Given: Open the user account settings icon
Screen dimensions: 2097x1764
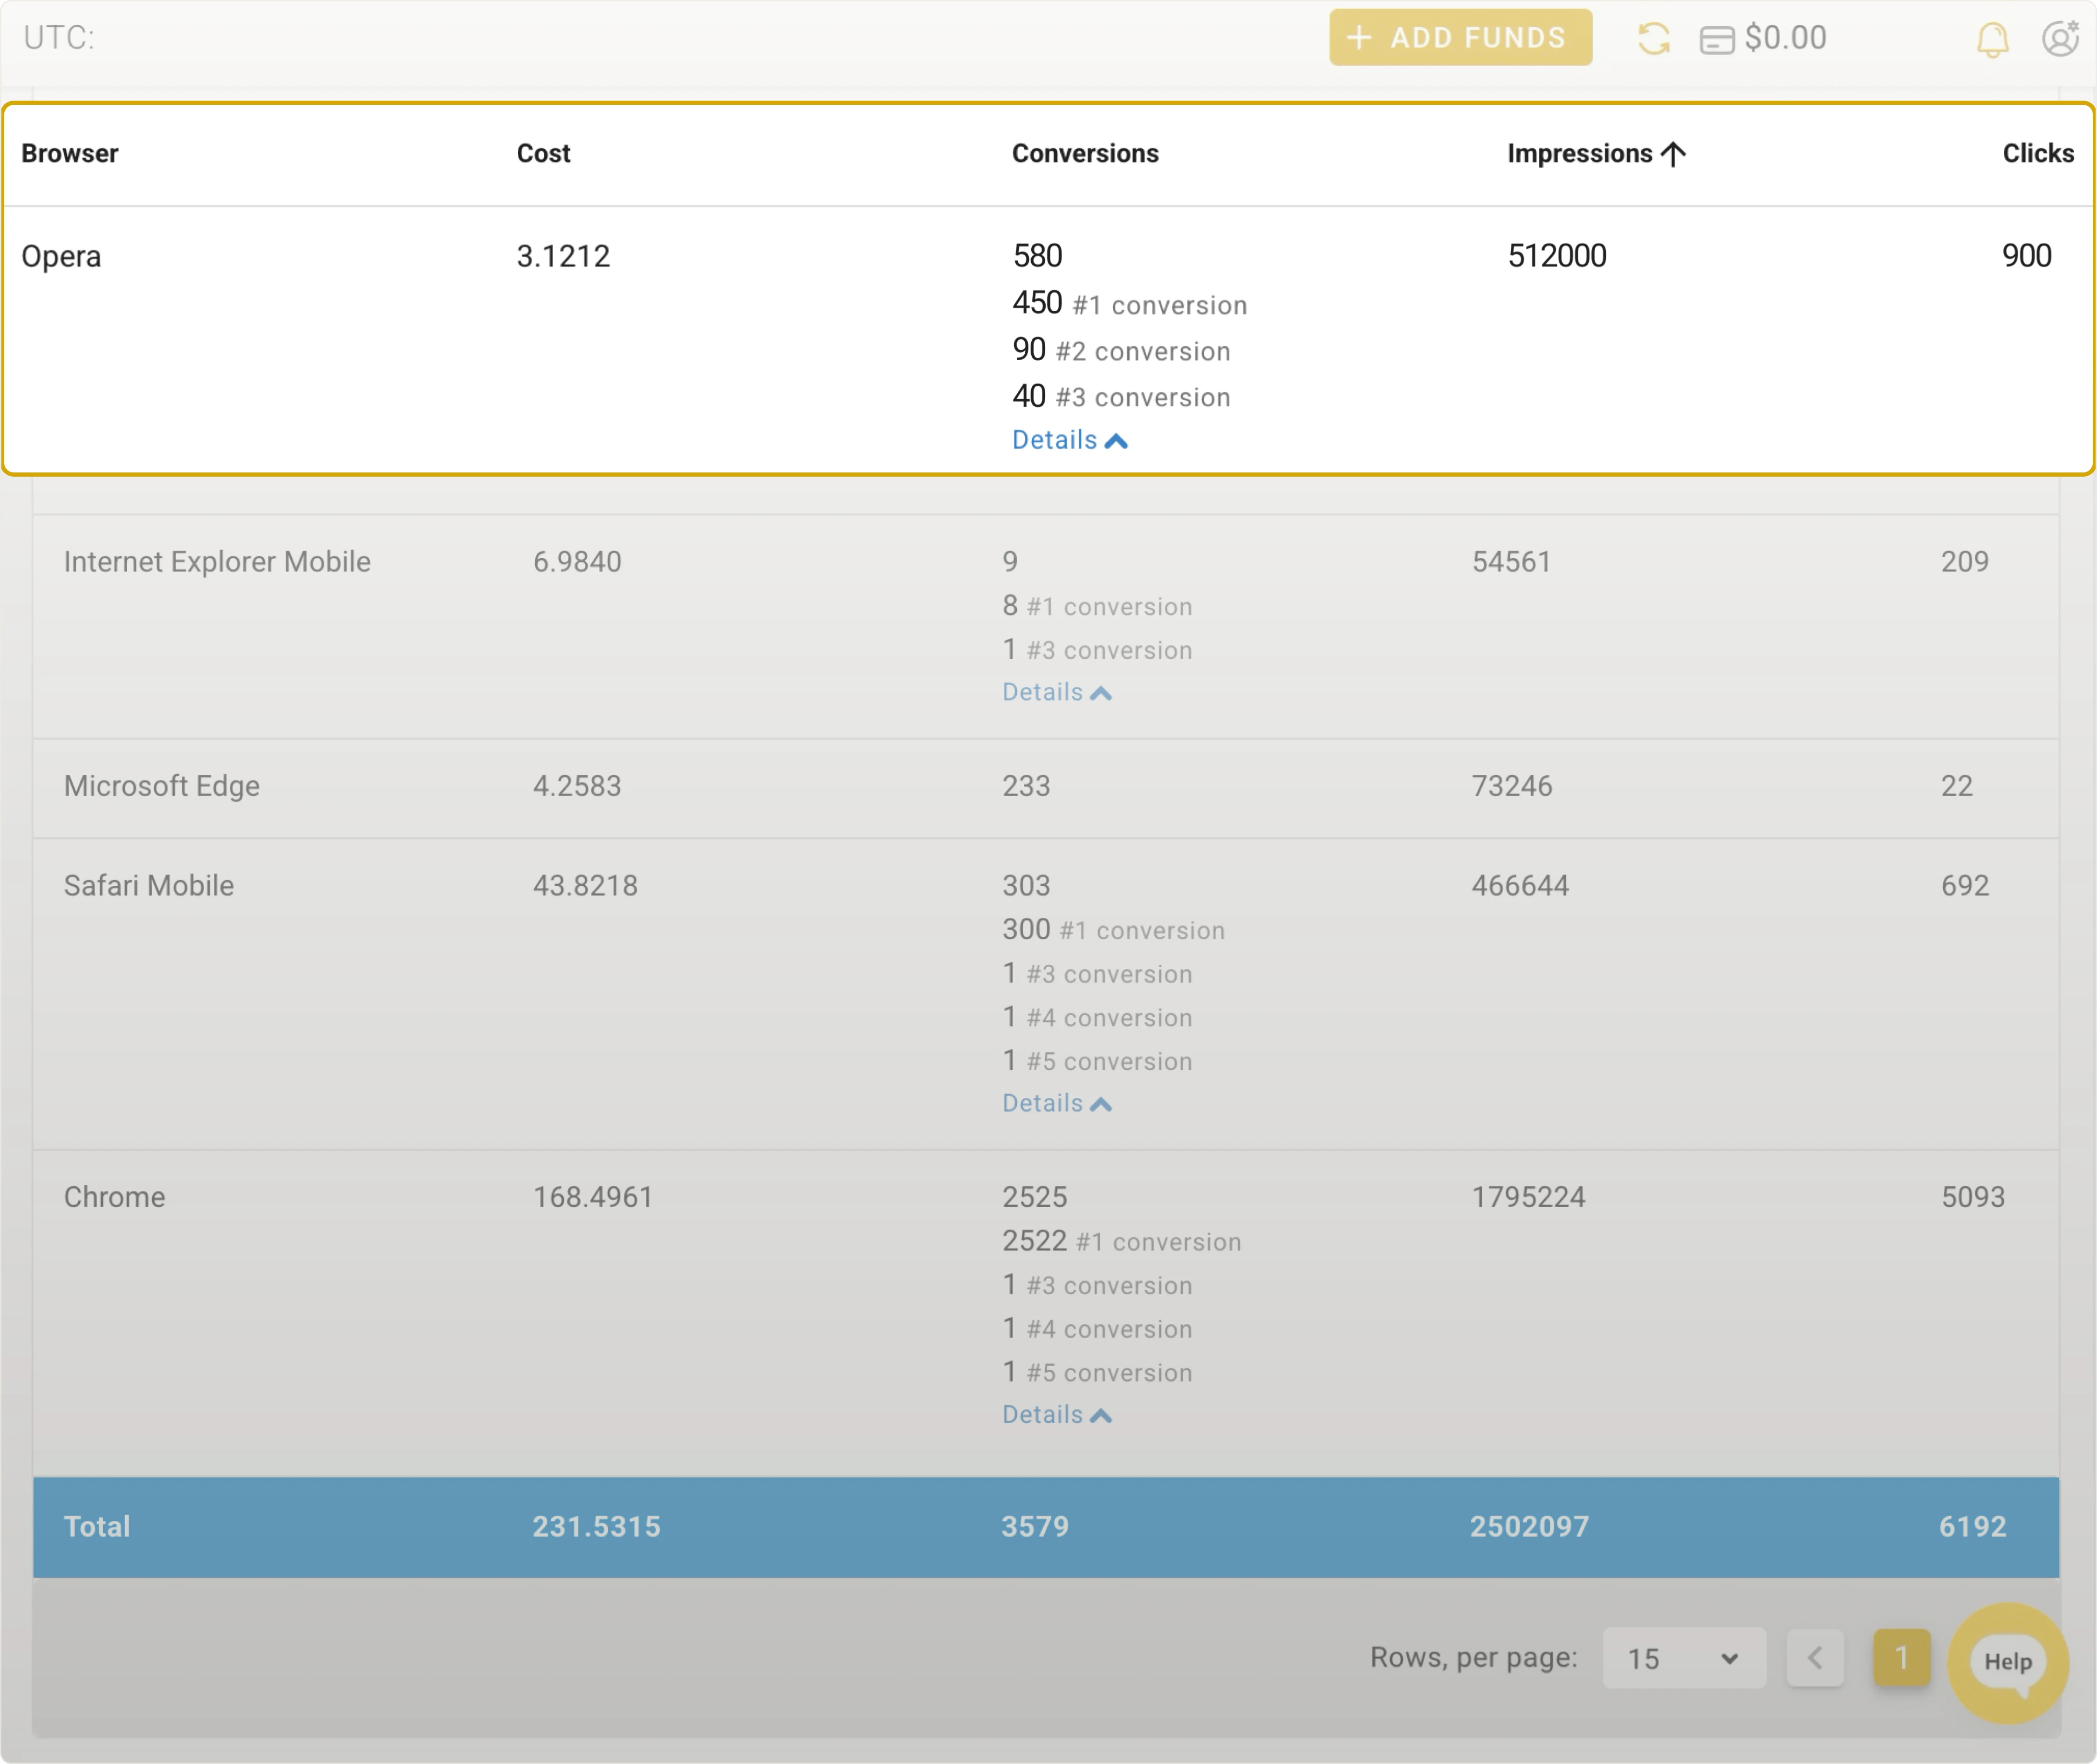Looking at the screenshot, I should coord(2059,39).
